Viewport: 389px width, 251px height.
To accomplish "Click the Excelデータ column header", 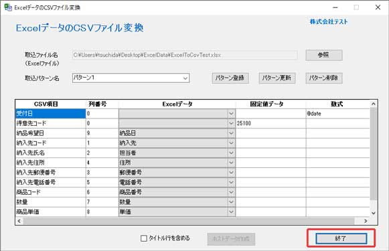I will coord(177,104).
